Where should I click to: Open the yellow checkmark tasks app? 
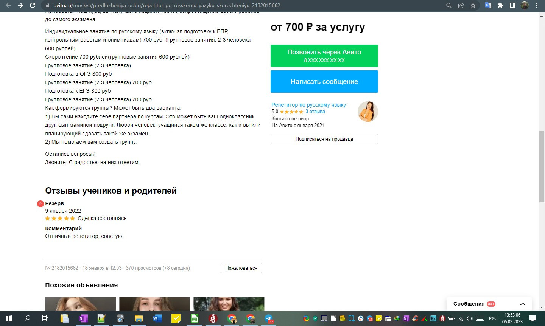click(176, 318)
